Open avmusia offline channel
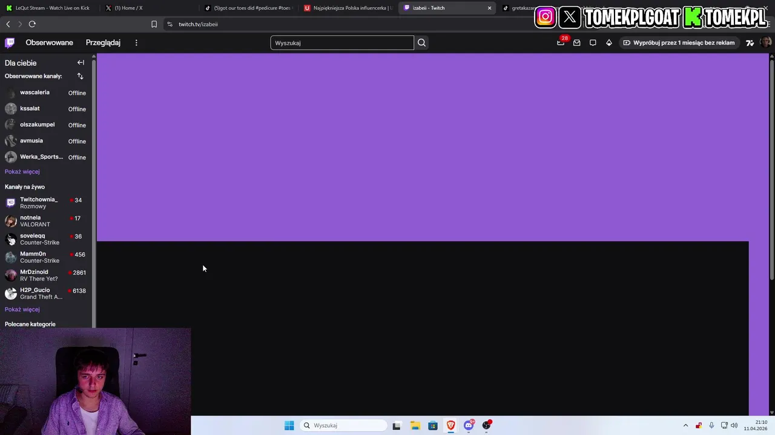The width and height of the screenshot is (775, 435). 45,141
